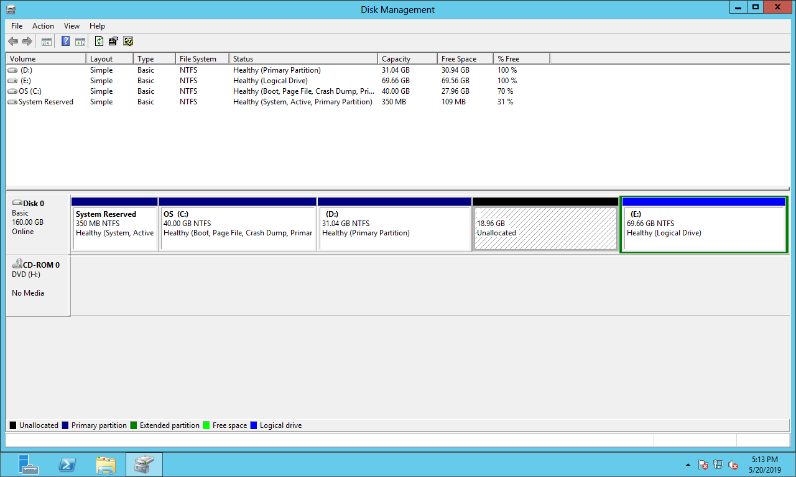Expand hidden system tray icons arrow
796x477 pixels.
click(688, 465)
